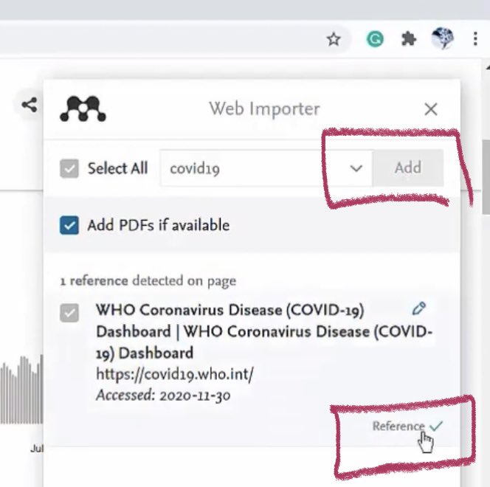Edit the WHO reference with pencil icon
Image resolution: width=490 pixels, height=487 pixels.
pyautogui.click(x=418, y=308)
